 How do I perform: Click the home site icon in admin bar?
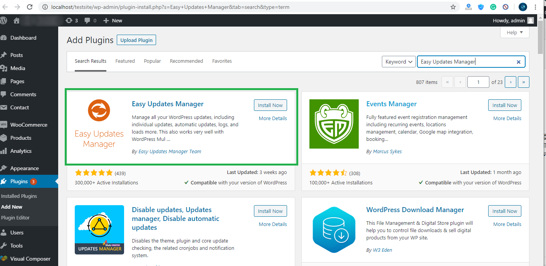click(16, 20)
